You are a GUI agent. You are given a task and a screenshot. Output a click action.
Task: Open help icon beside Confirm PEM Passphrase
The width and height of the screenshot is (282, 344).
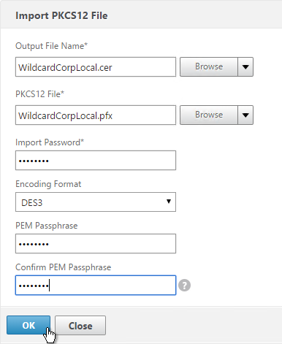pos(184,286)
